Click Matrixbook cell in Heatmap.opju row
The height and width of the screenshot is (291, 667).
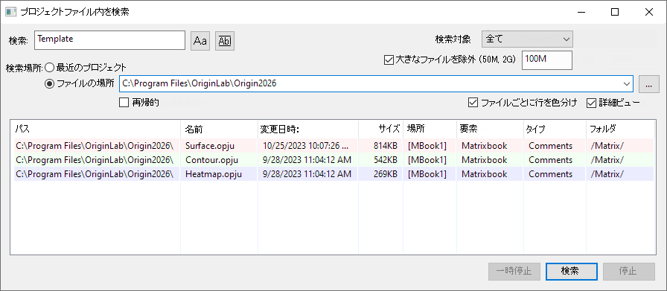484,174
